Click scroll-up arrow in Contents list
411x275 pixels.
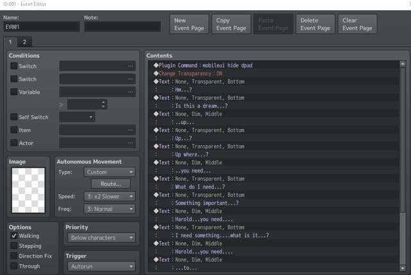[x=403, y=64]
